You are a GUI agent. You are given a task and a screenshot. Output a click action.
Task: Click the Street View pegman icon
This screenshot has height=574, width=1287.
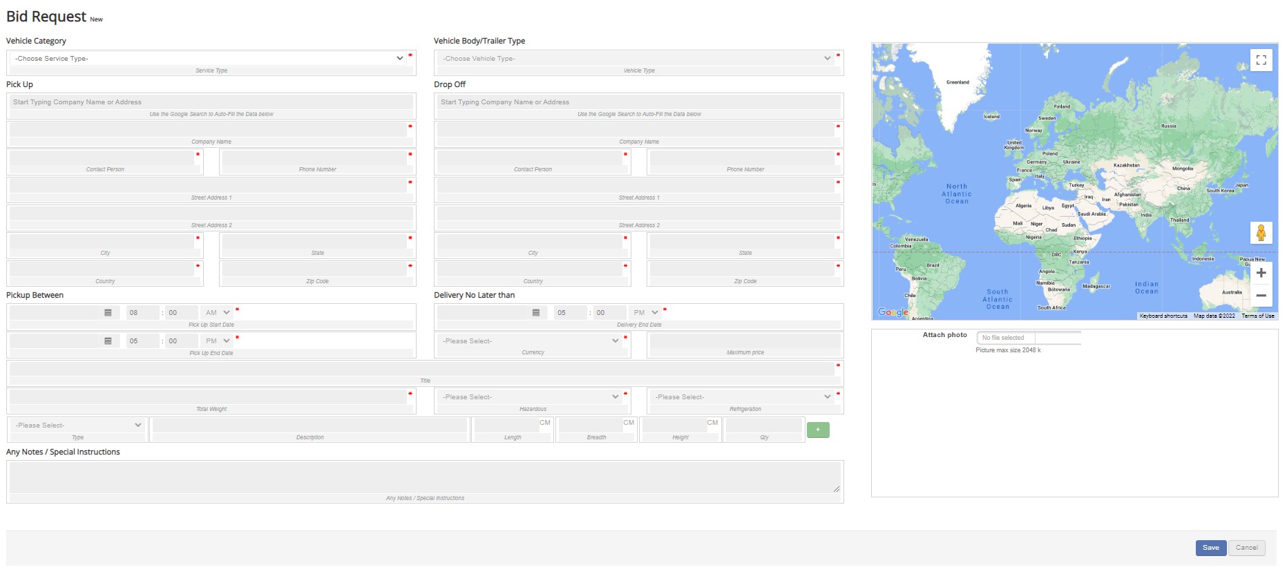coord(1261,233)
